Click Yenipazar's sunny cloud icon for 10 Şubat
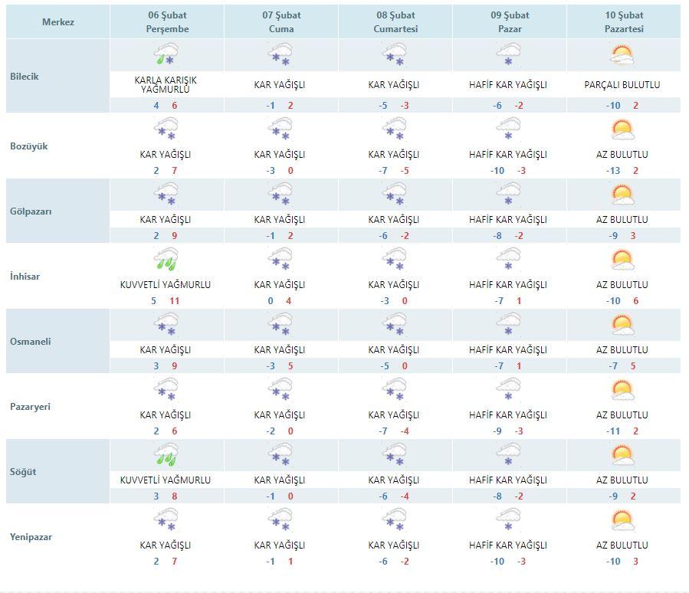The height and width of the screenshot is (593, 689). coord(622,521)
